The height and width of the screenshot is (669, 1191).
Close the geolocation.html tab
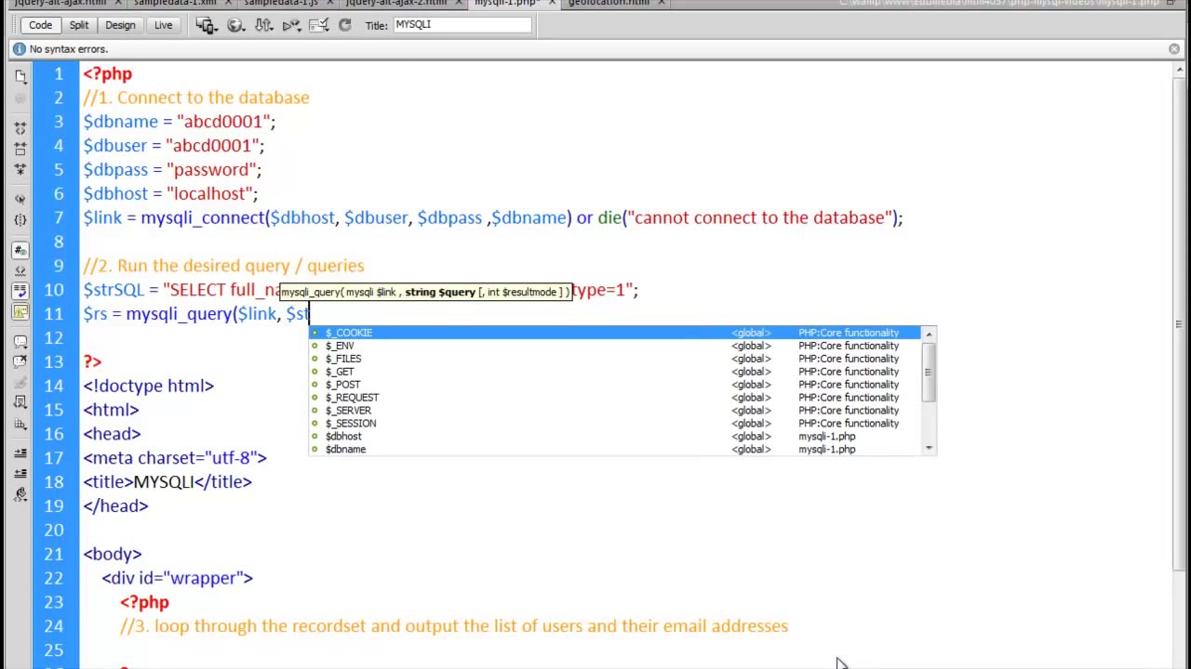click(x=662, y=3)
